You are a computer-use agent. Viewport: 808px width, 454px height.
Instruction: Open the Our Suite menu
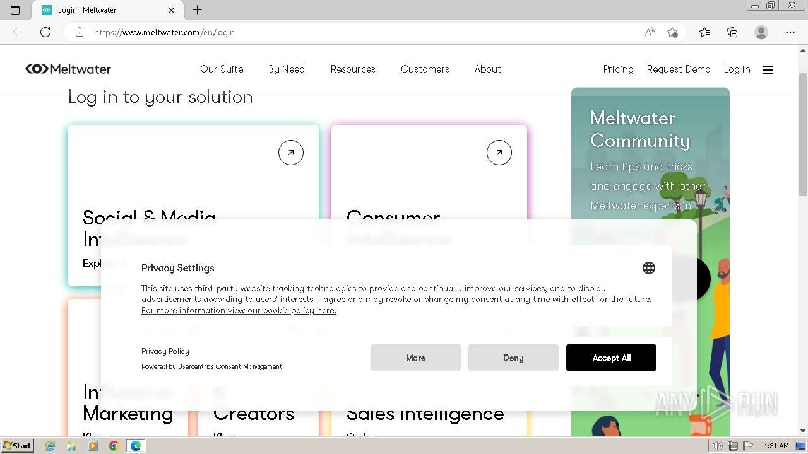click(222, 69)
